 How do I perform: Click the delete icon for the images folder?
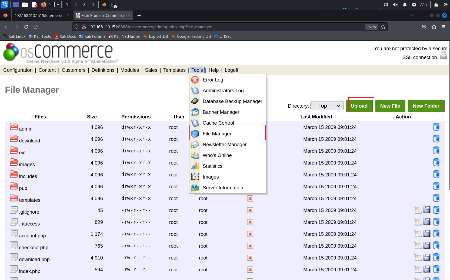click(x=436, y=162)
